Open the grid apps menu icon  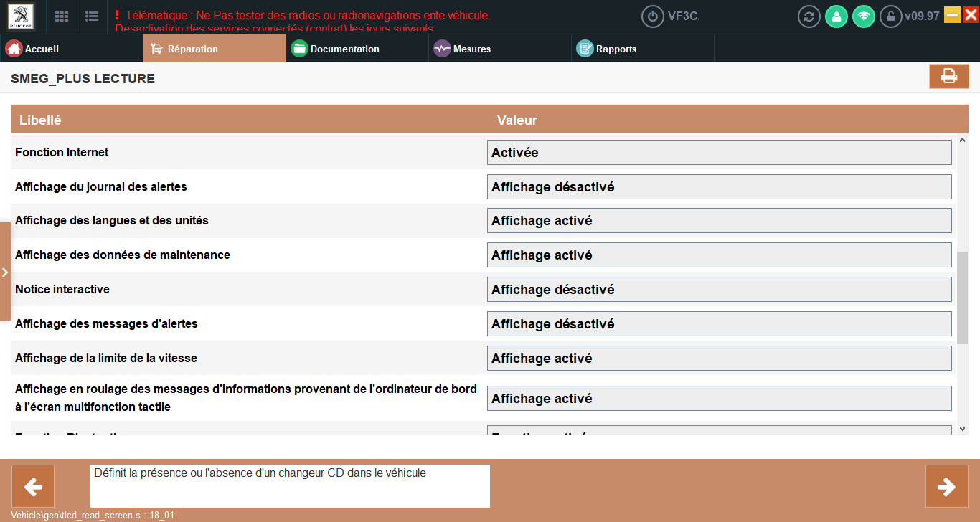tap(62, 16)
